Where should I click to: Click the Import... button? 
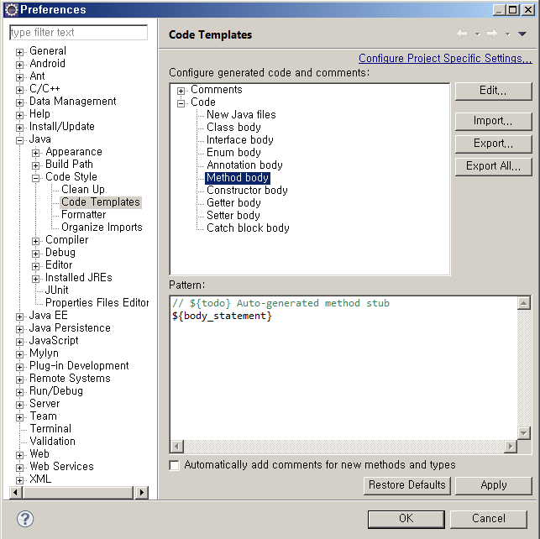[493, 121]
